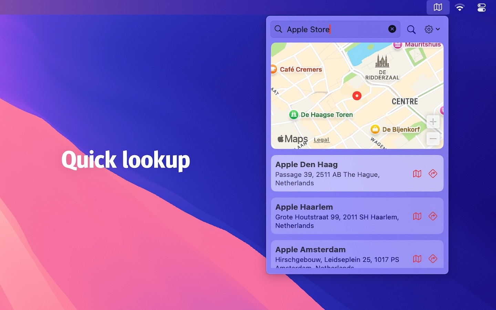Click the Grote Houtstraat 99 address text
The width and height of the screenshot is (496, 310).
click(337, 221)
